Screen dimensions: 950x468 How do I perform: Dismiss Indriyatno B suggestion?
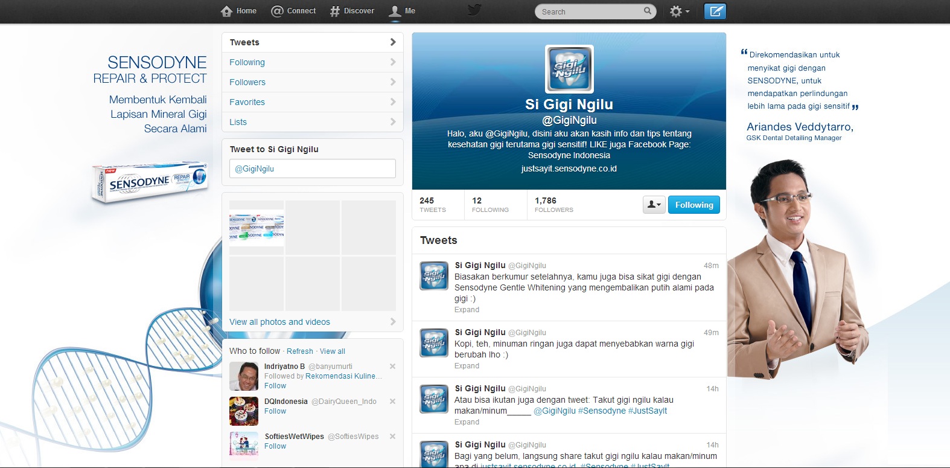coord(392,366)
